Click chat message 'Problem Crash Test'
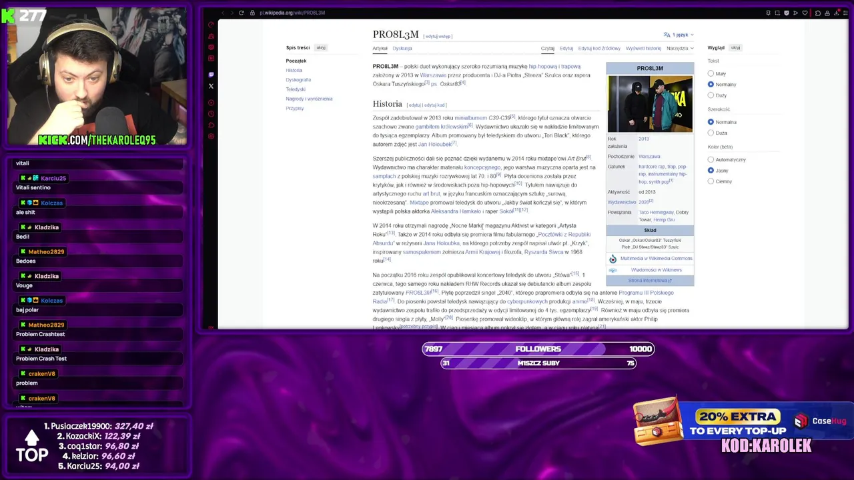Screen dimensions: 854x480 click(41, 359)
